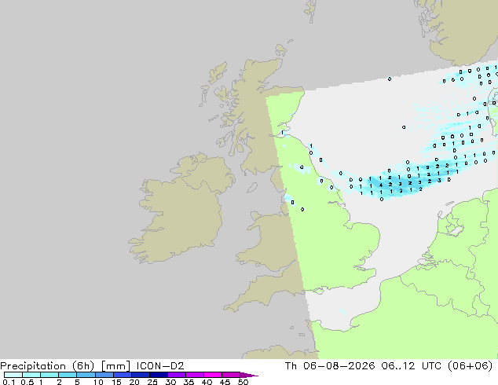Click the above-50 arrow tip of legend
The width and height of the screenshot is (498, 385).
pyautogui.click(x=249, y=375)
